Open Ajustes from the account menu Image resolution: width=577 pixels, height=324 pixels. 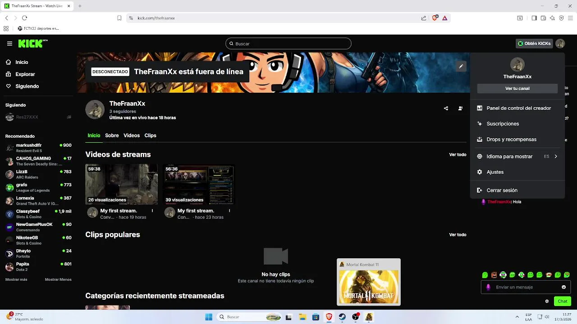tap(517, 172)
